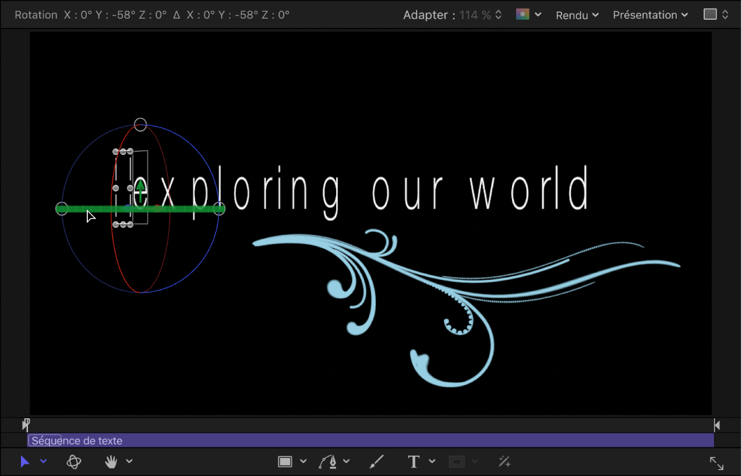
Task: Toggle full-screen player mode with the expand arrows
Action: point(716,463)
